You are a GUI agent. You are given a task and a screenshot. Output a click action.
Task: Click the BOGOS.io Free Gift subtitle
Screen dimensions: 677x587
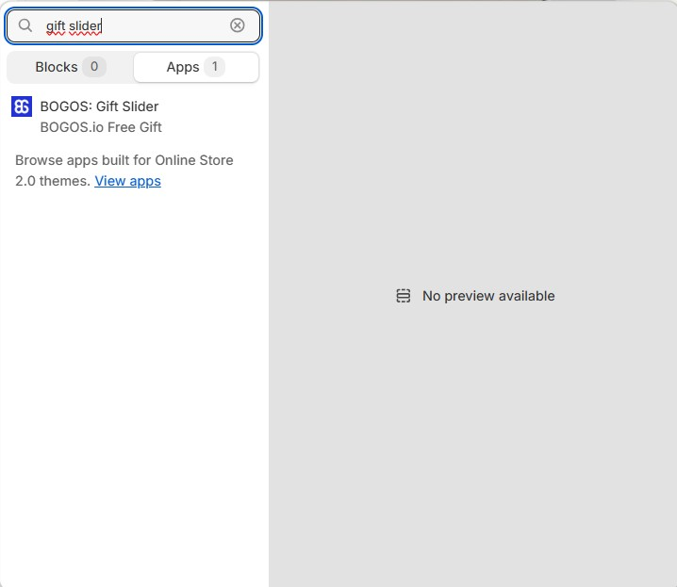click(101, 127)
